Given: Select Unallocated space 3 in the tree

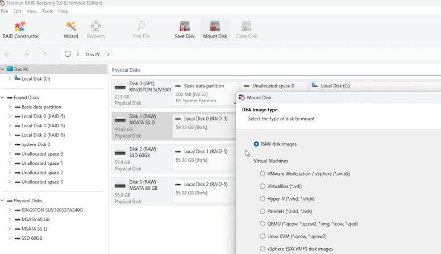Looking at the screenshot, I should tap(42, 182).
